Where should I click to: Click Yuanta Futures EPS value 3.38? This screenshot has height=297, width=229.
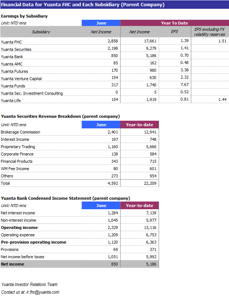click(184, 70)
